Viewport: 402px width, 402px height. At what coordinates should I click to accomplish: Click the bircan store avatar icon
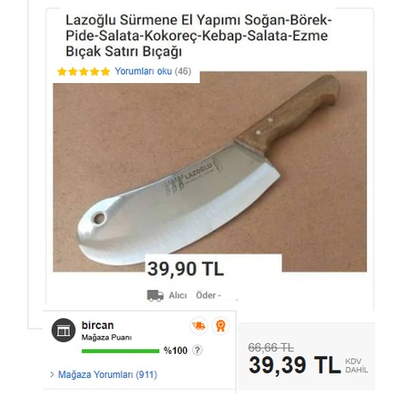tap(63, 330)
